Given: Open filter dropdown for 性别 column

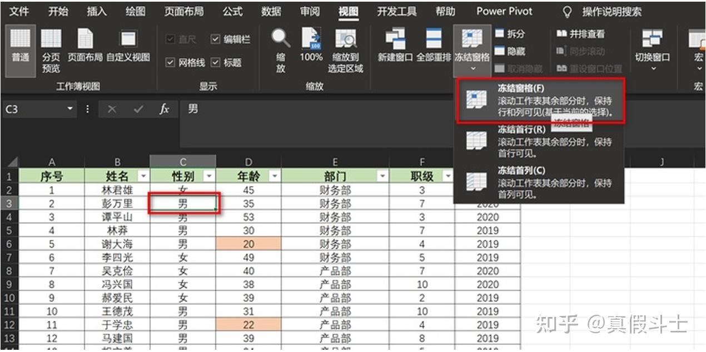Looking at the screenshot, I should 210,176.
